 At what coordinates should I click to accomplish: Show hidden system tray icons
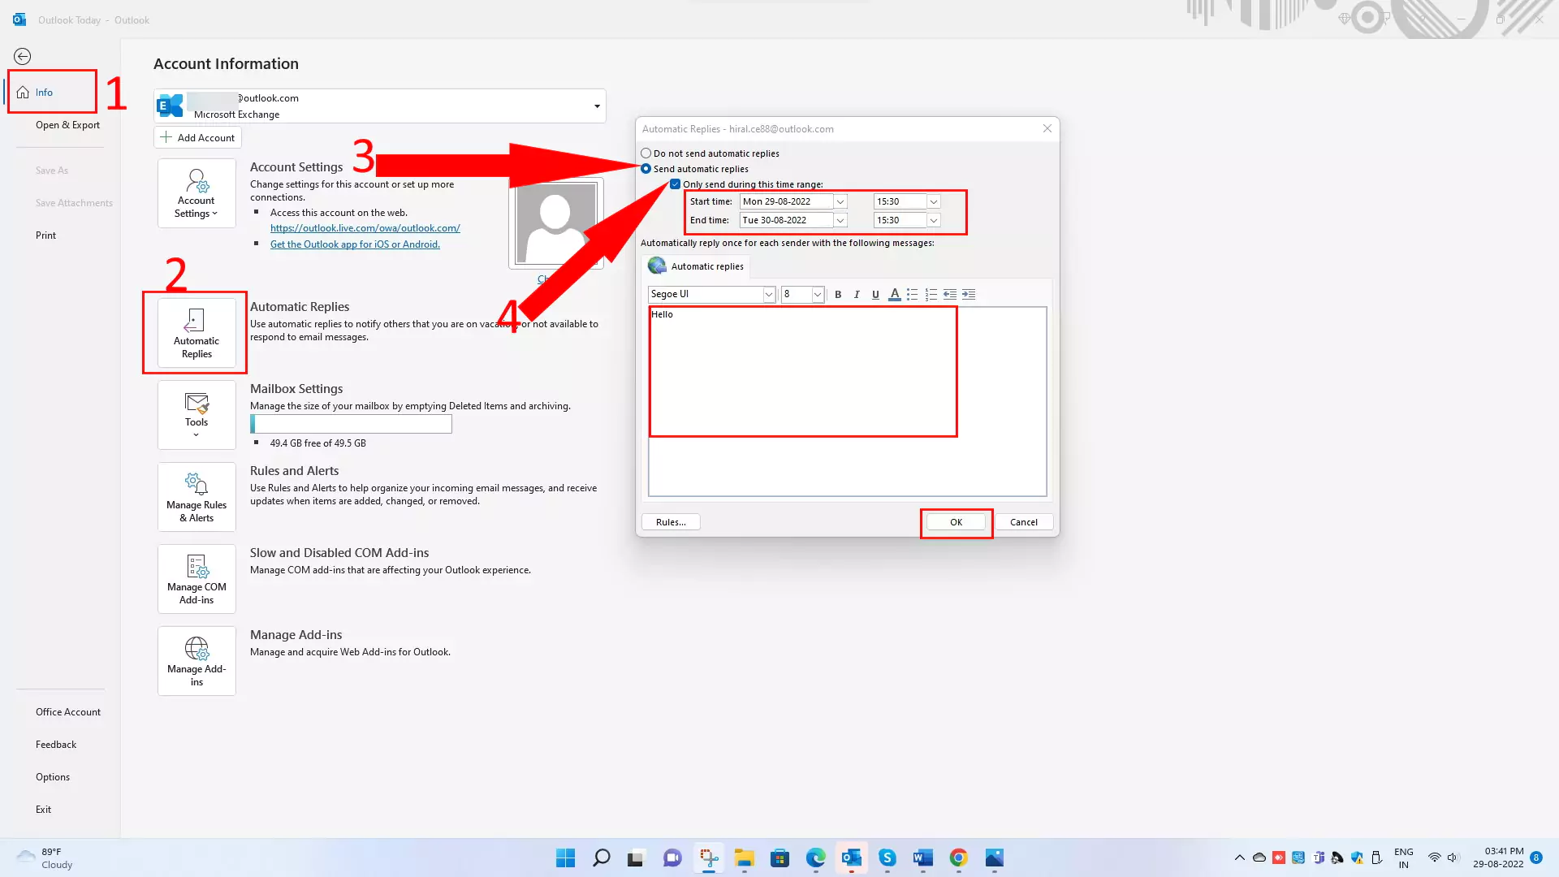(1239, 858)
